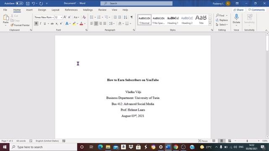Switch to the Insert tab
This screenshot has width=269, height=151.
click(x=29, y=10)
